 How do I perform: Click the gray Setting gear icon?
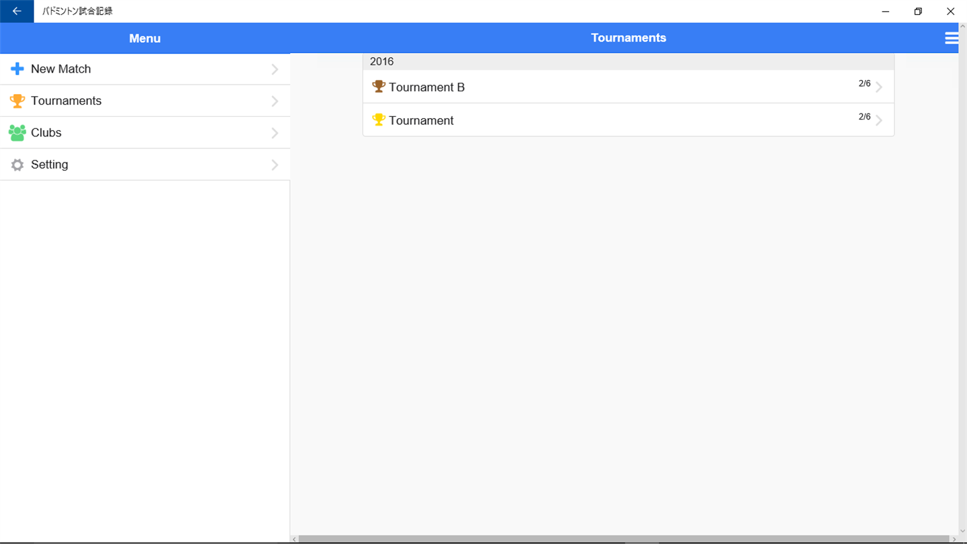(x=17, y=165)
